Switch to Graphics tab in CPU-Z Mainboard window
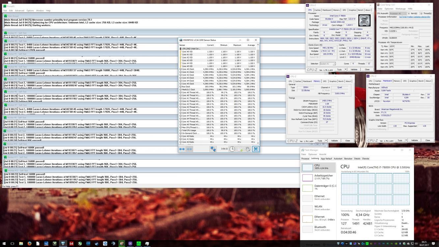The image size is (439, 247). tap(413, 81)
